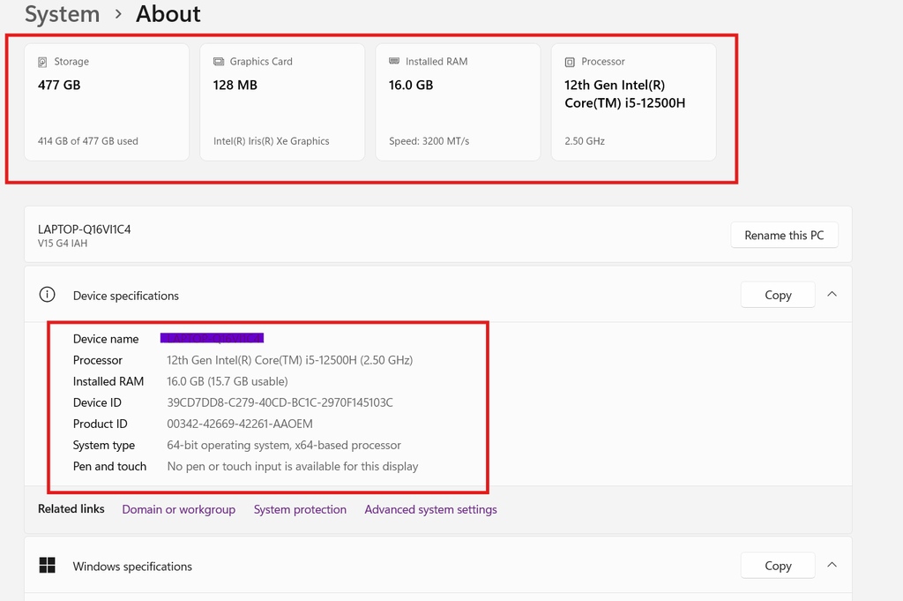Click the V15 G4 IAH model text
The image size is (903, 601).
(63, 244)
